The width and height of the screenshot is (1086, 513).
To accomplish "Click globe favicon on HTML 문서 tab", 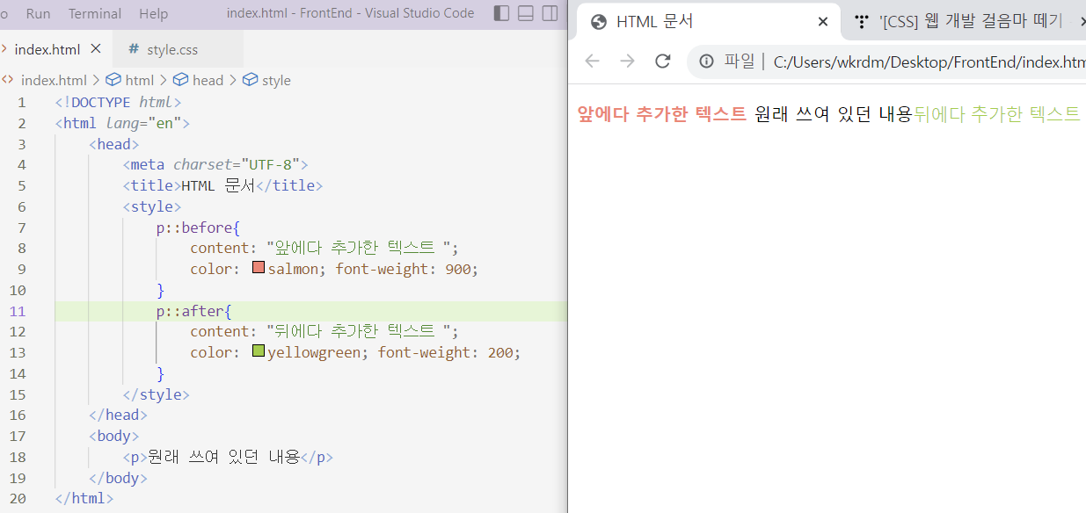I will coord(599,22).
